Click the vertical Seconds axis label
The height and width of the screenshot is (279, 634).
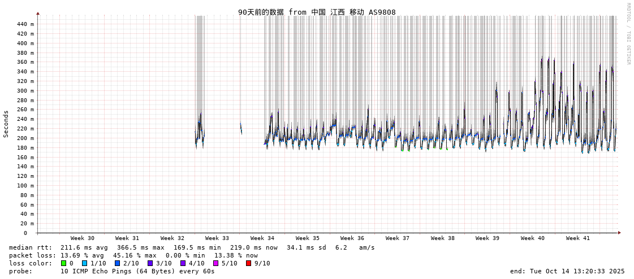tap(6, 124)
